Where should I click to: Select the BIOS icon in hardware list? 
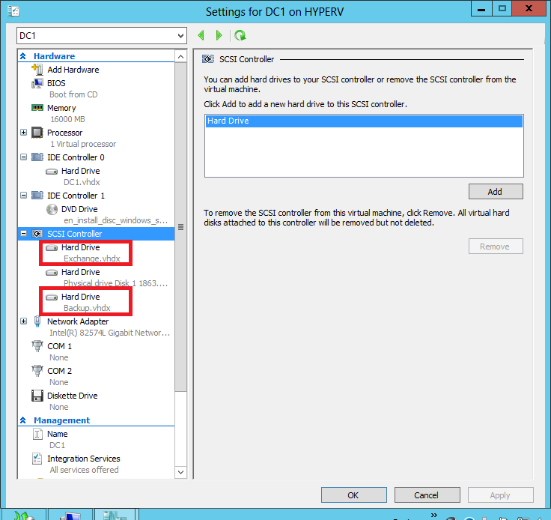tap(37, 83)
